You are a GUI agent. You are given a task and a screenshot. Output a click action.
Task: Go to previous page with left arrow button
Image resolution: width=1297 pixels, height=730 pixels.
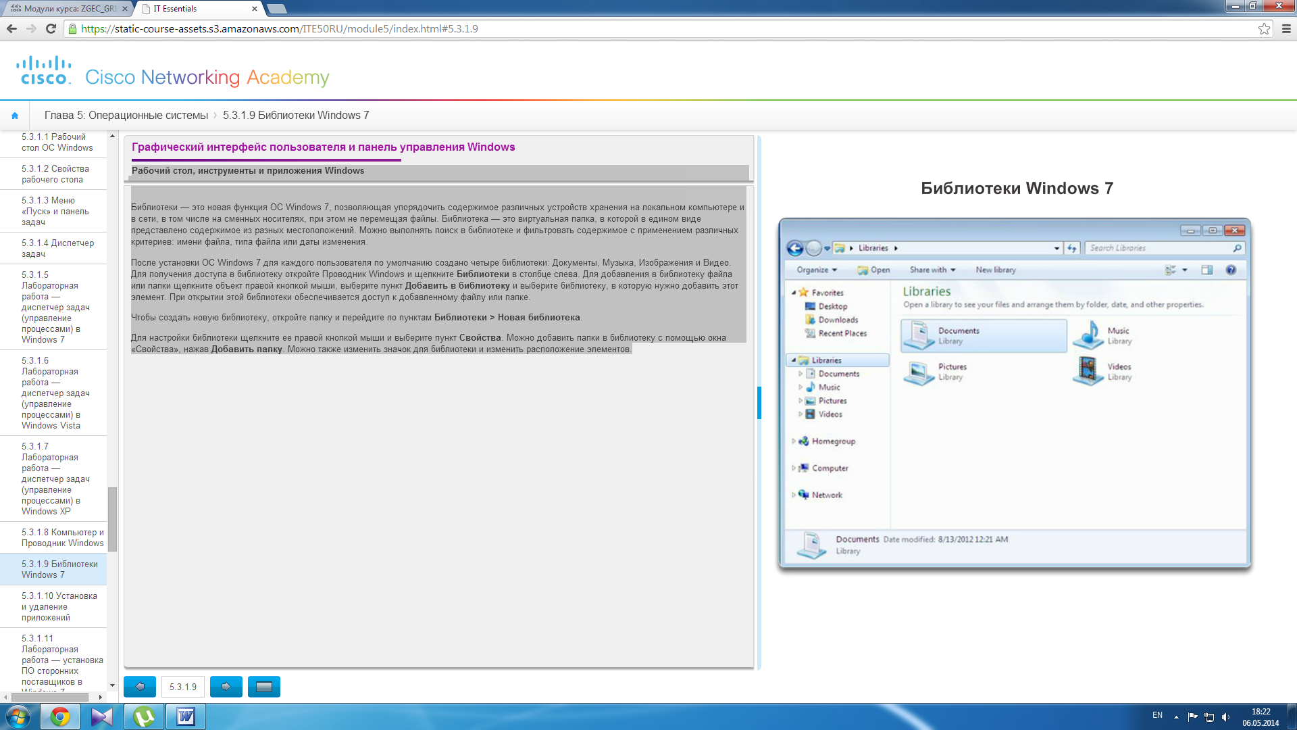coord(140,687)
